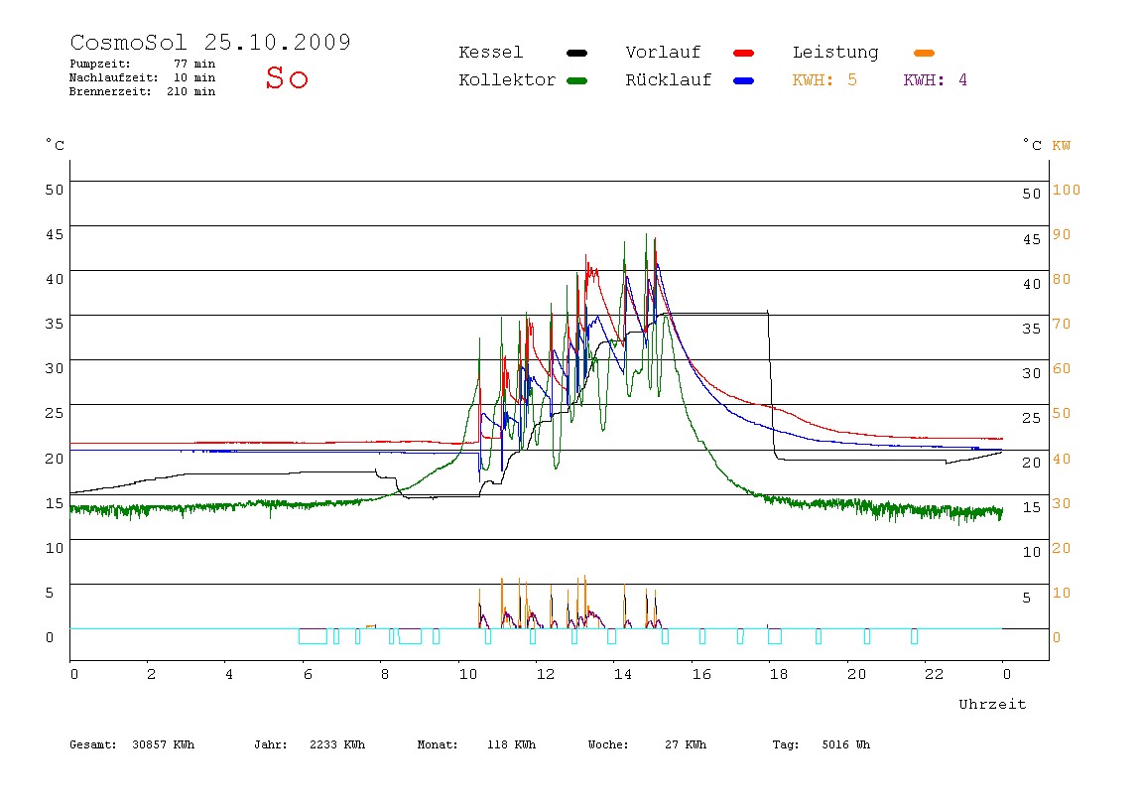
Task: Click the orange '70' KW axis tick
Action: (x=1062, y=325)
